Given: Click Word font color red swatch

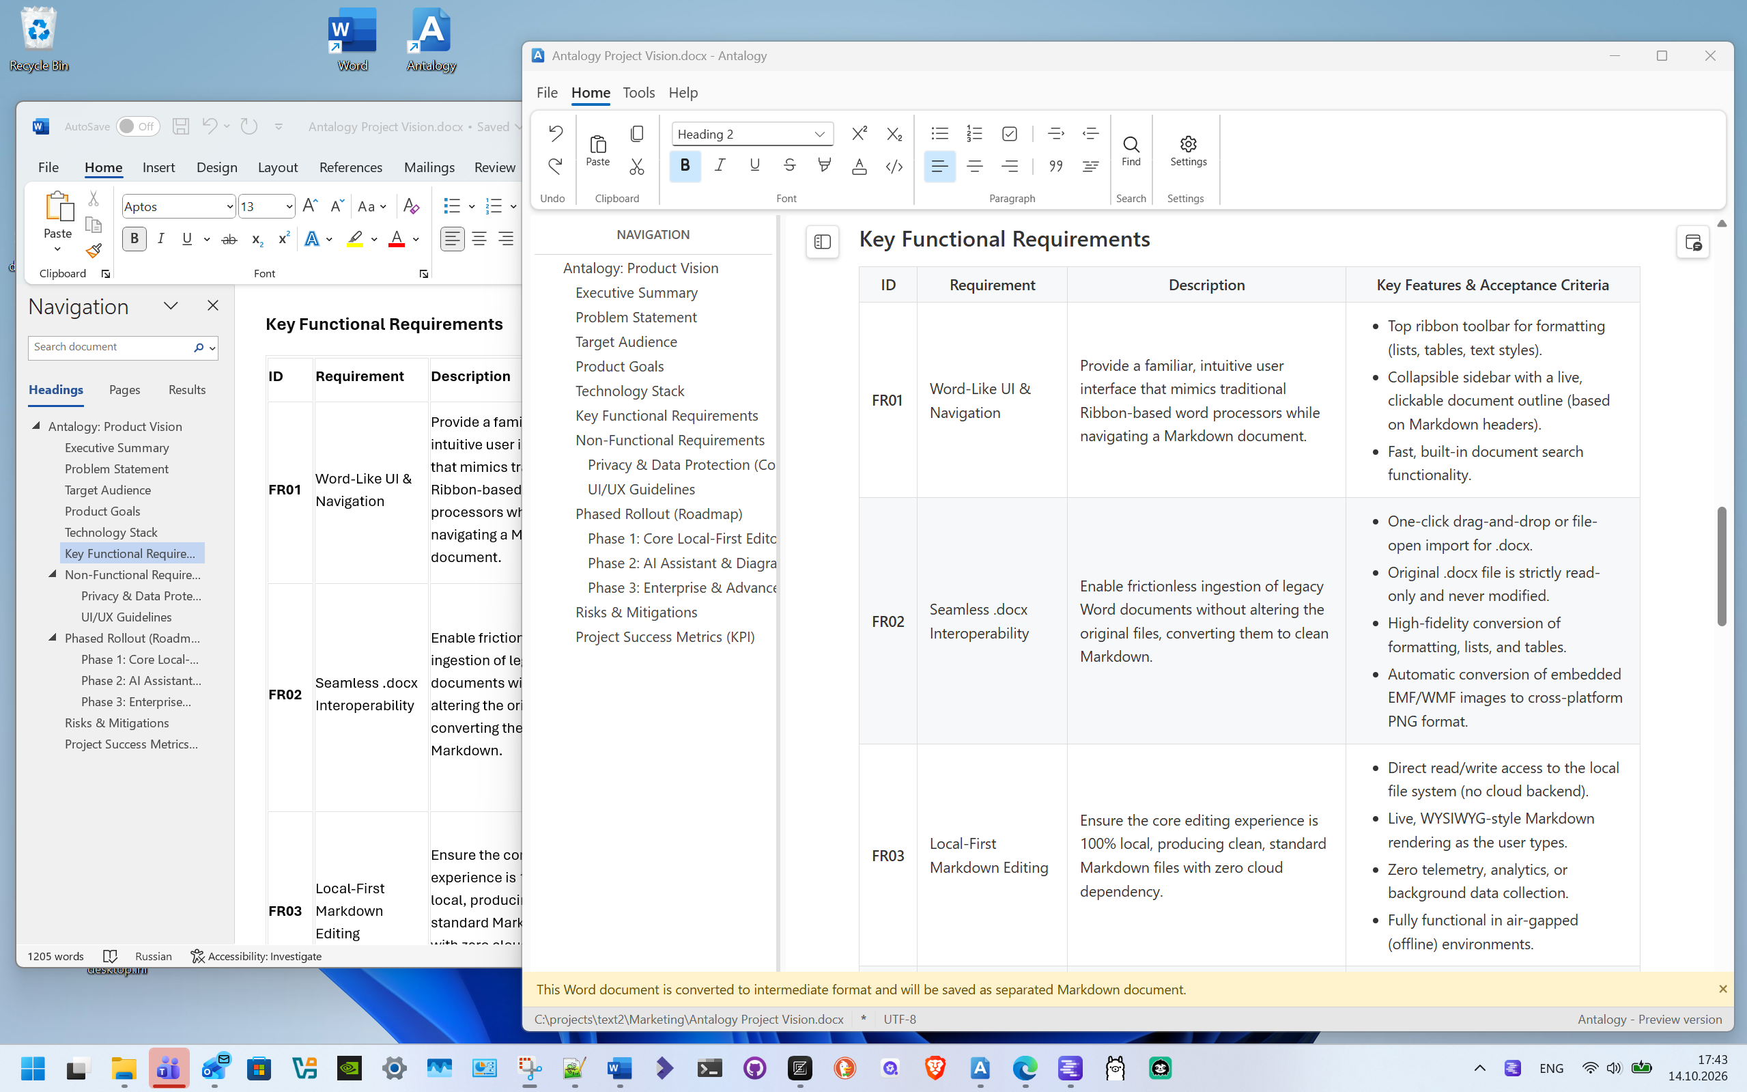Looking at the screenshot, I should click(x=397, y=239).
